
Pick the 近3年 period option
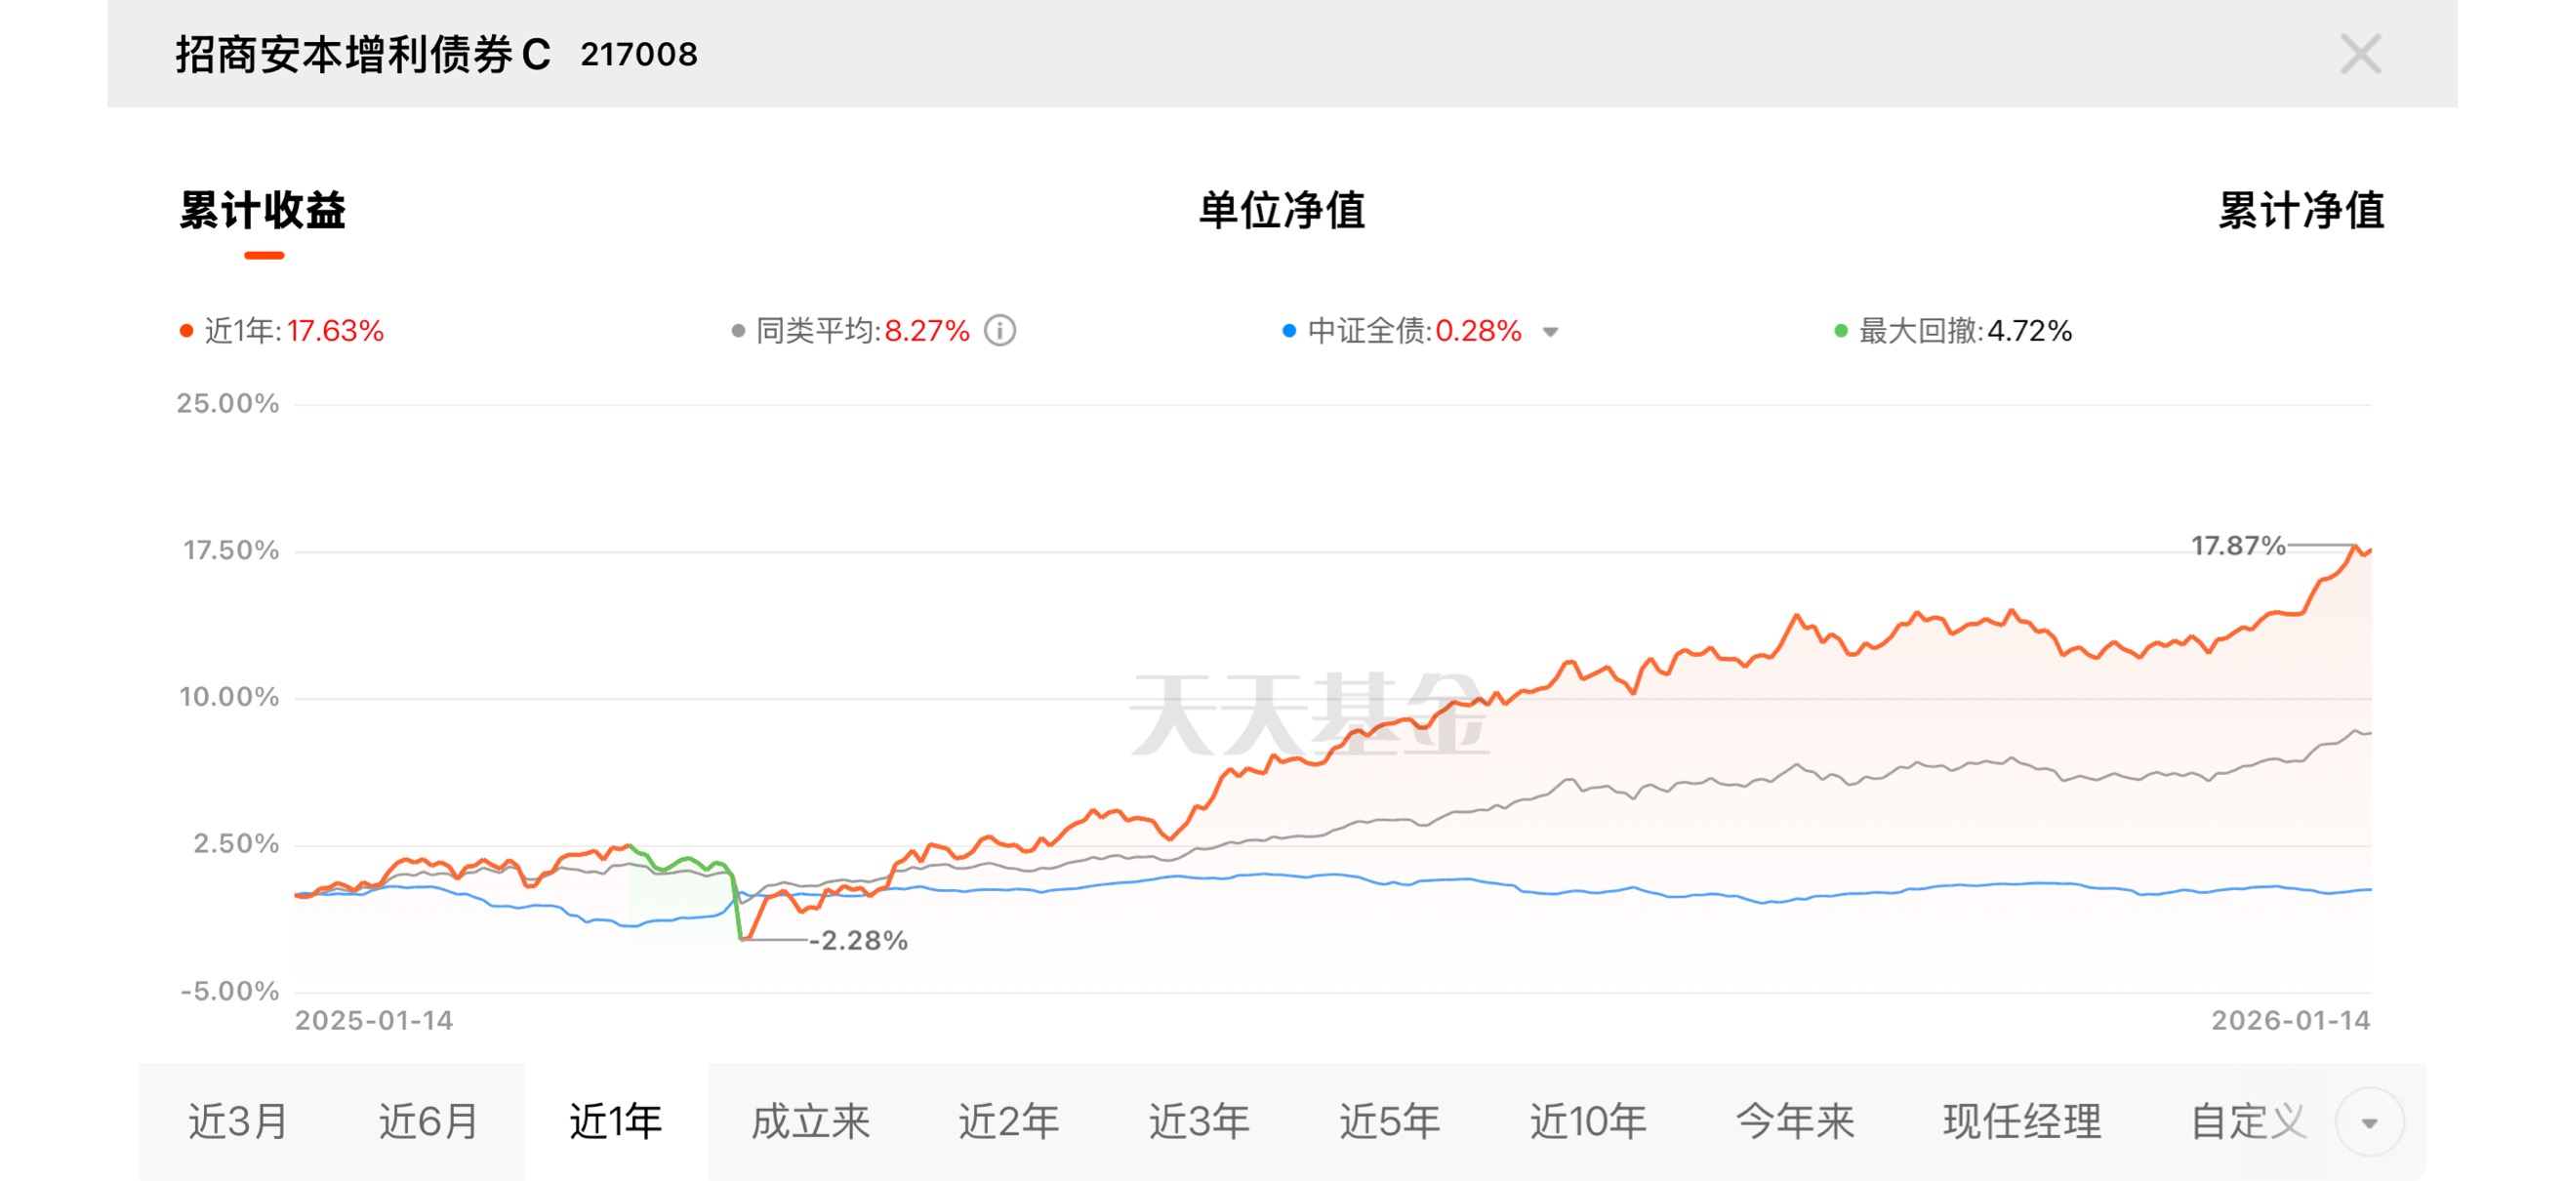(x=1199, y=1122)
